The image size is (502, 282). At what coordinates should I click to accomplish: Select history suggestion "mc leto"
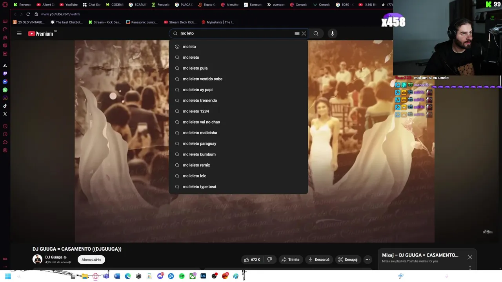238,47
